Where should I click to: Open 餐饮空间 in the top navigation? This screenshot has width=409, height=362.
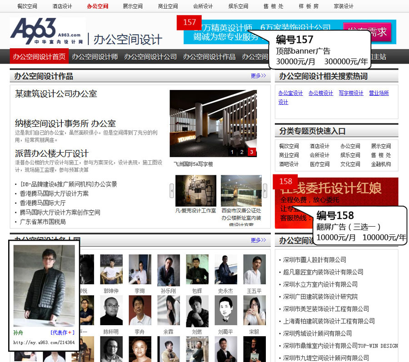[27, 6]
